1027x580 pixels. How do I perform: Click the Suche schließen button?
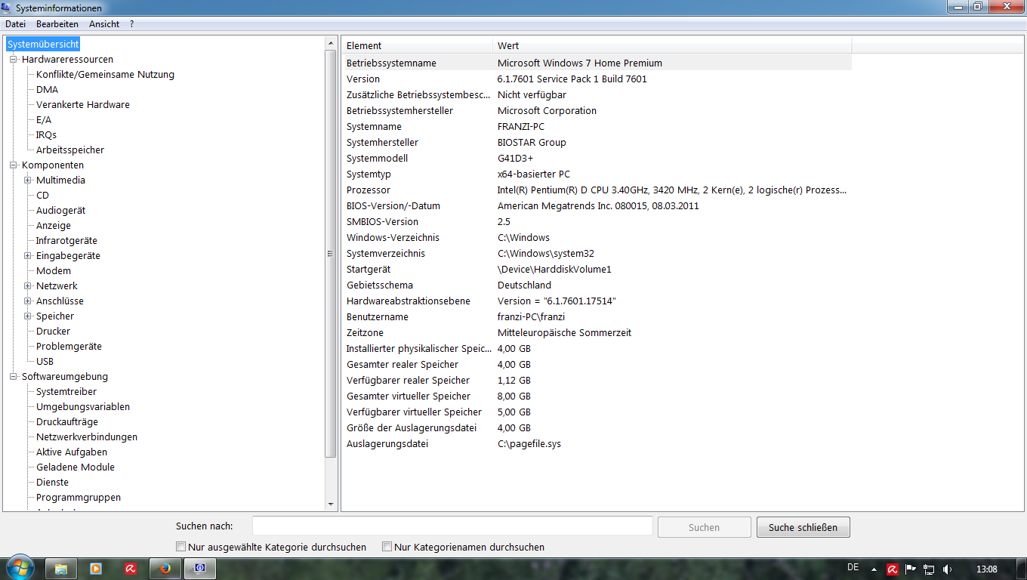(x=803, y=527)
